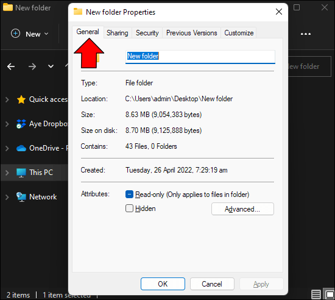Select Quick access star icon
335x300 pixels.
click(x=21, y=99)
